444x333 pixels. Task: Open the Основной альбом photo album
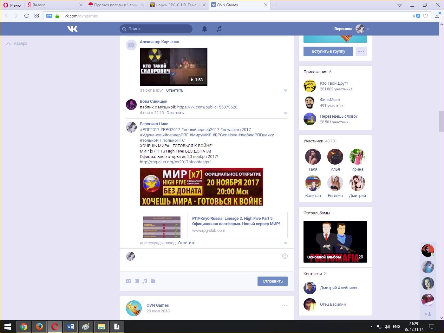tap(335, 242)
